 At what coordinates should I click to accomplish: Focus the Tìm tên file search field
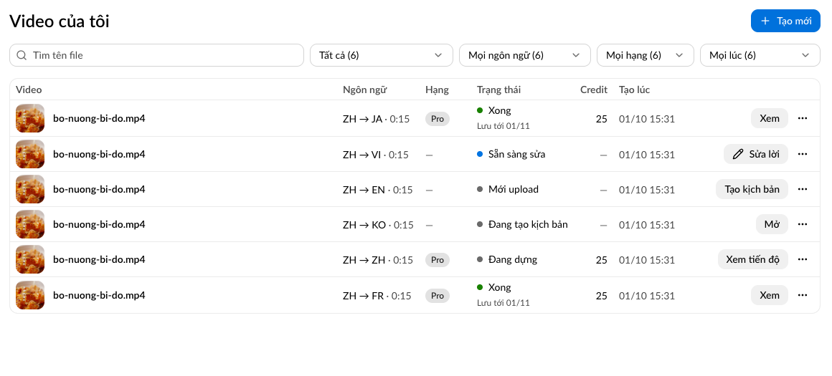[156, 55]
